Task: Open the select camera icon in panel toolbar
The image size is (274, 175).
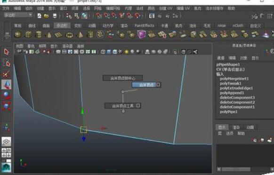Action: (x=19, y=52)
